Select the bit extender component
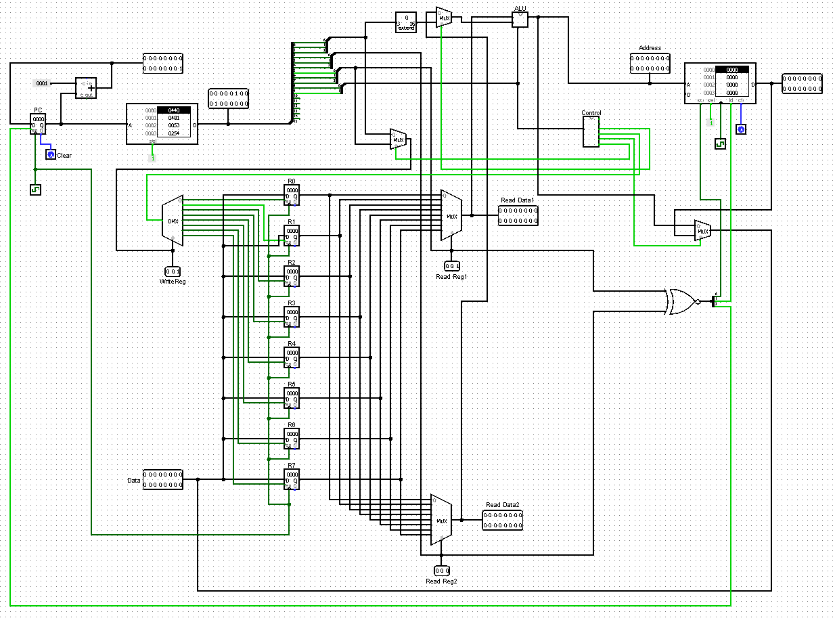The height and width of the screenshot is (618, 835). (406, 23)
